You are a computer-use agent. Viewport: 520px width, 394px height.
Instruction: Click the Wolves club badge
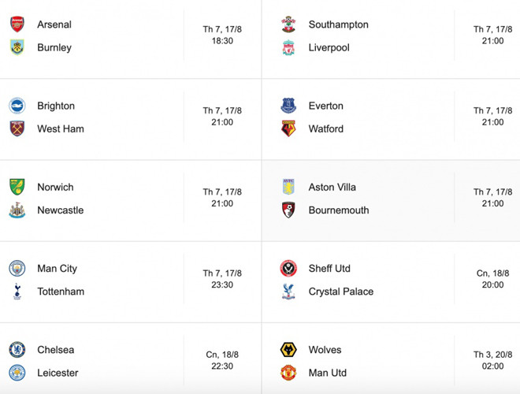(x=289, y=350)
